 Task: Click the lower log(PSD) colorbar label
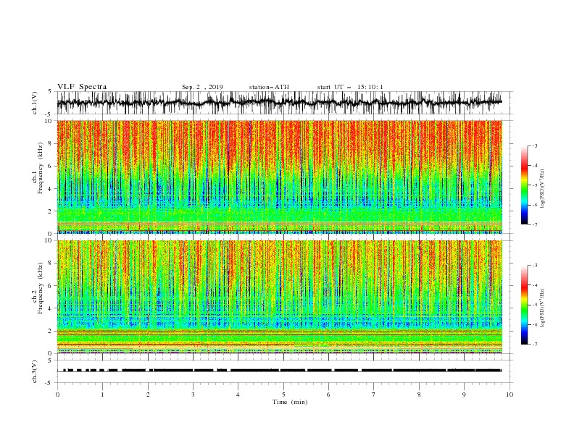pyautogui.click(x=542, y=308)
